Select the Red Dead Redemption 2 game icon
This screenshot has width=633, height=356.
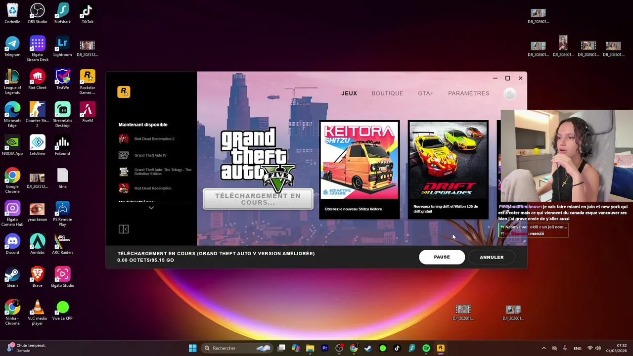(124, 139)
